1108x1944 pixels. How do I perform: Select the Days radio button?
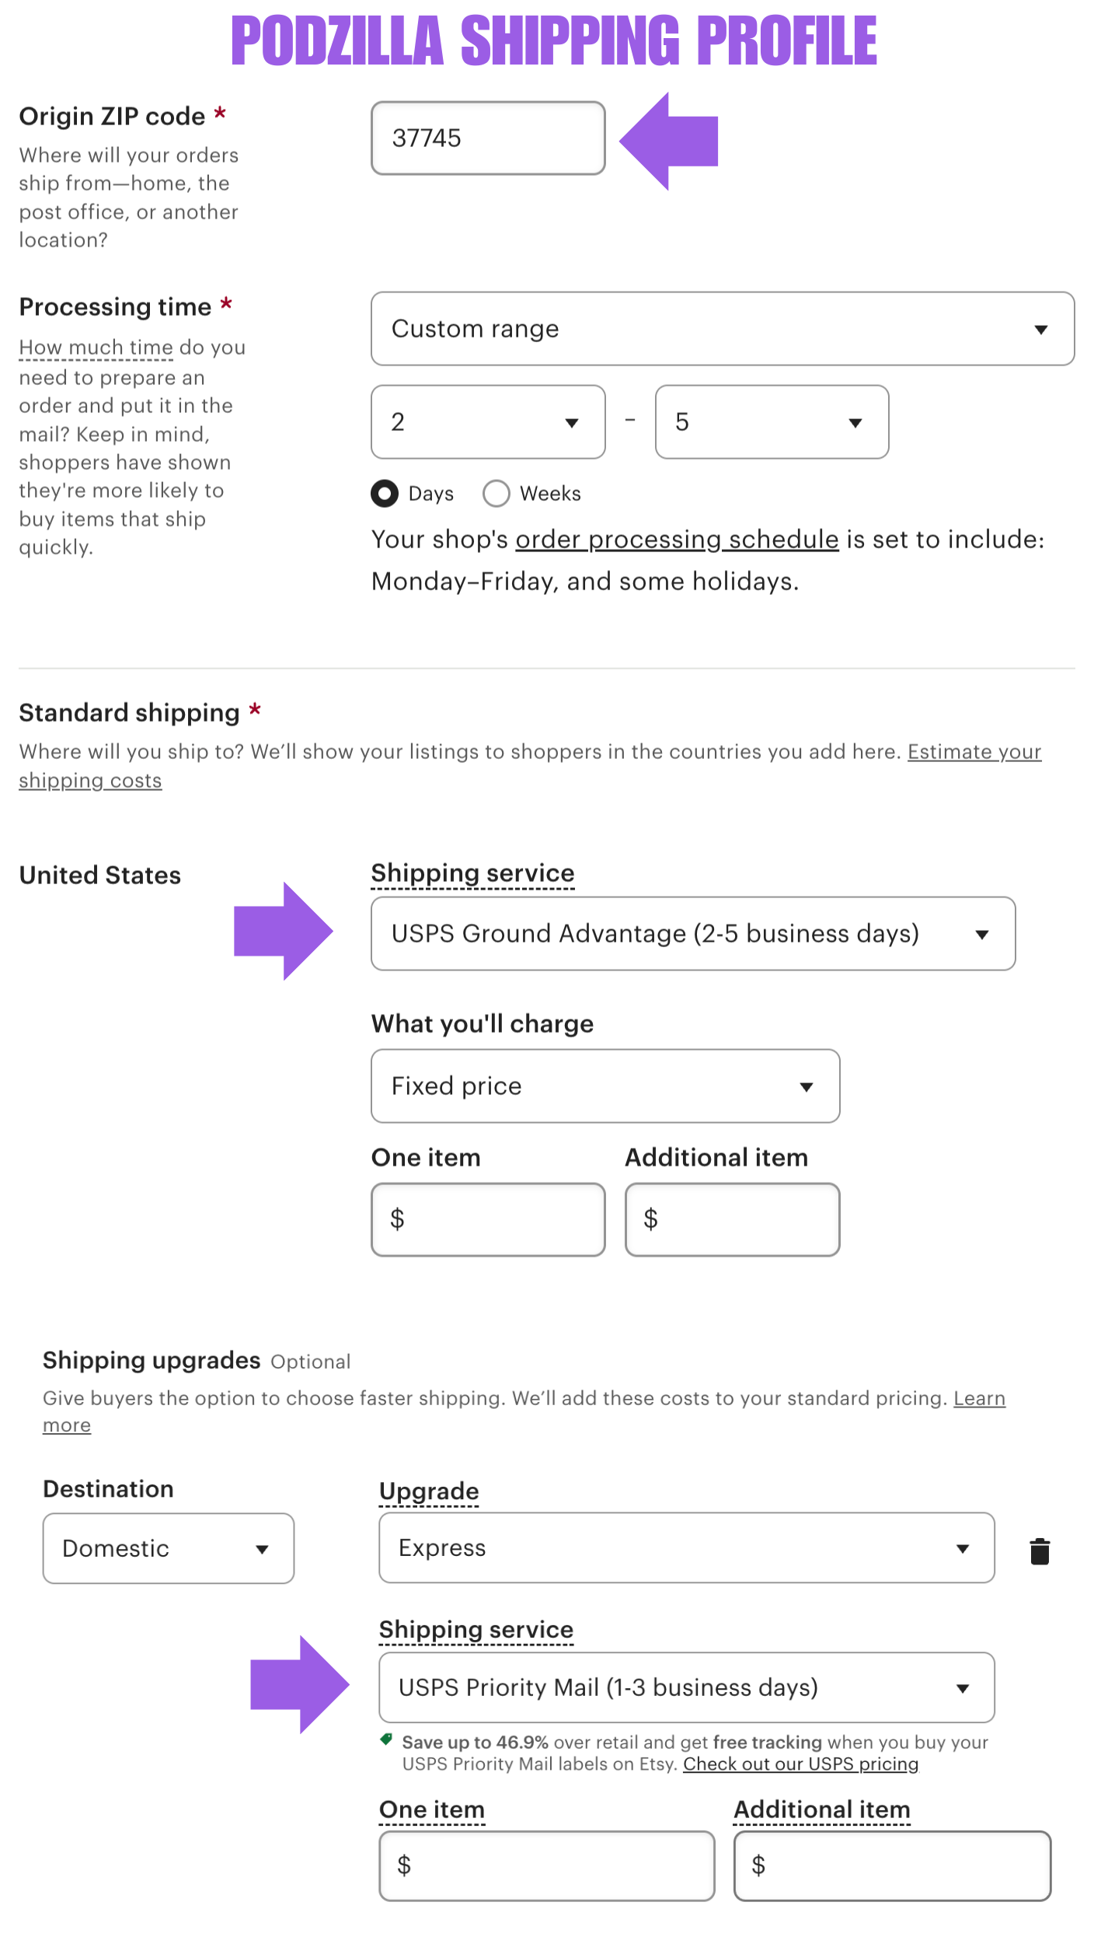385,493
